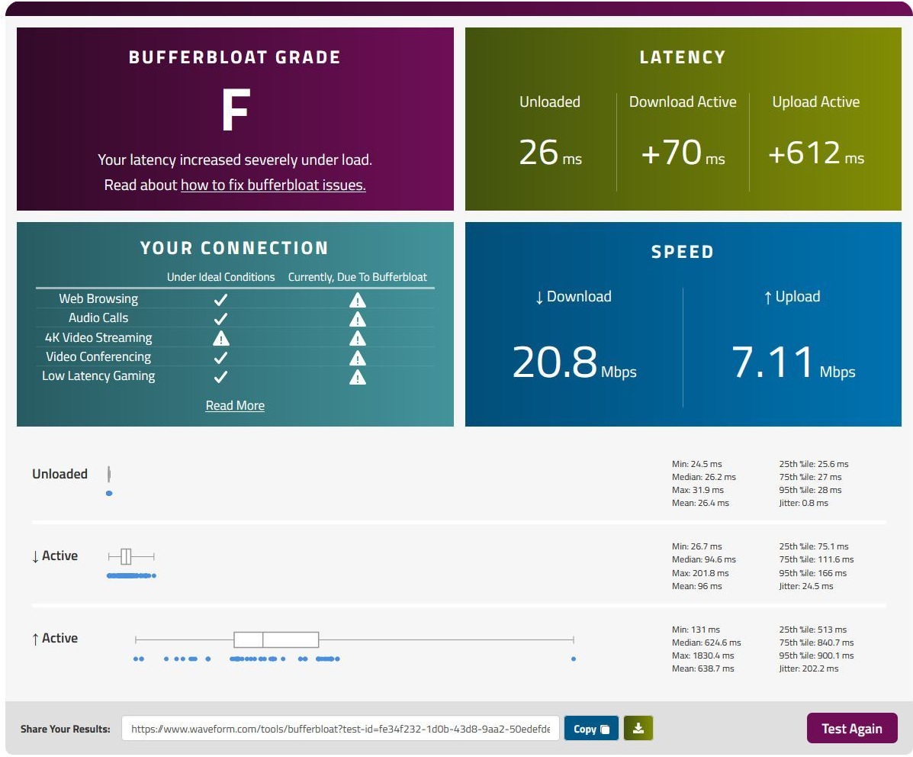Image resolution: width=913 pixels, height=757 pixels.
Task: Click into the share results URL field
Action: tap(340, 729)
